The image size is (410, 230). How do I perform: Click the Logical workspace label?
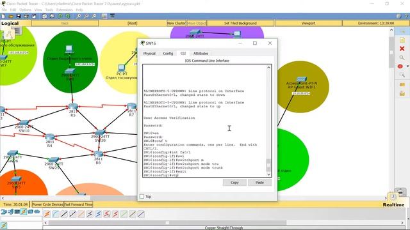(x=10, y=23)
